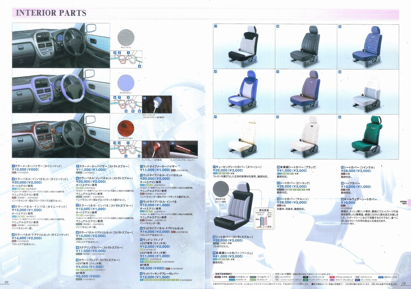Select item 10 カラーシフトノブ heading
The width and height of the screenshot is (411, 289).
click(98, 260)
